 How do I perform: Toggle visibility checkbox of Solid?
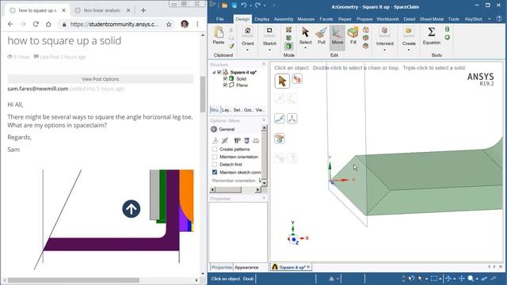(225, 79)
